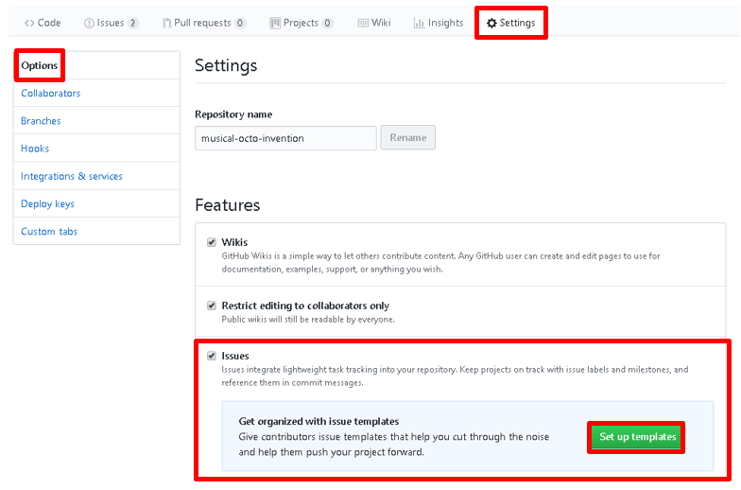
Task: Click the Settings gear icon
Action: point(491,23)
